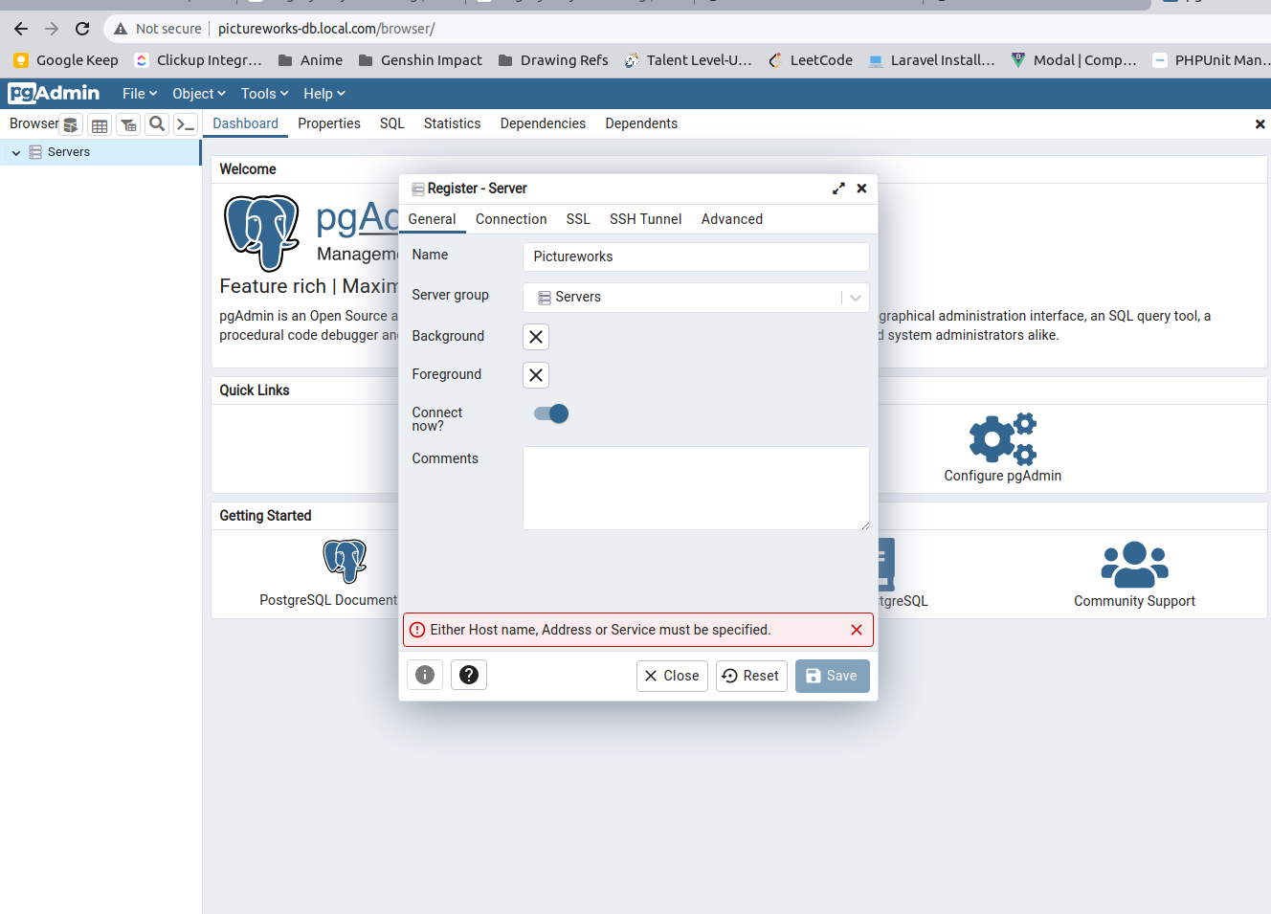
Task: Open the Dependencies tab
Action: pos(543,123)
